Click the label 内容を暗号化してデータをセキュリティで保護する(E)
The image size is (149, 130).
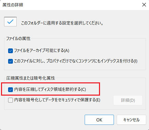click(x=57, y=100)
